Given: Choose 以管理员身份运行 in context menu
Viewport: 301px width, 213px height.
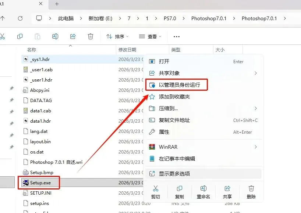Looking at the screenshot, I should pos(203,85).
